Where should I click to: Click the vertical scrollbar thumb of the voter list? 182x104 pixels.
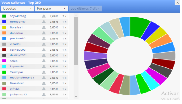click(76, 41)
